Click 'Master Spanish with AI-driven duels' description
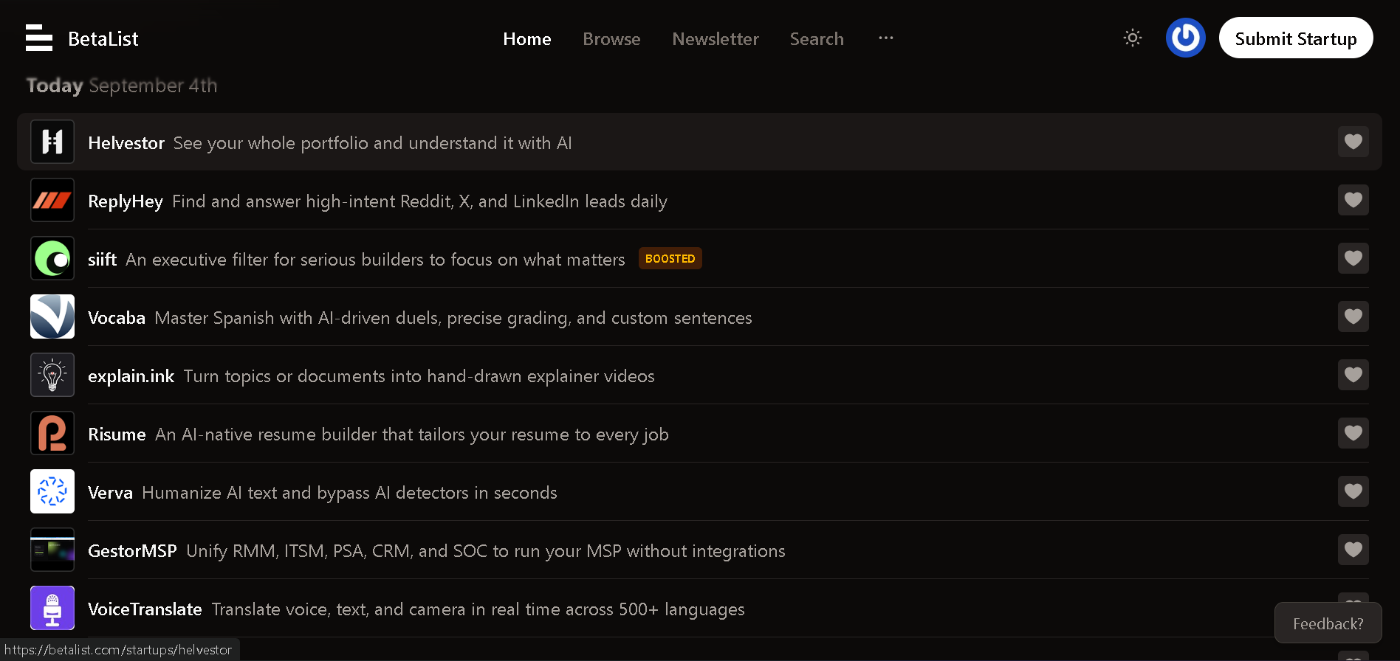 [453, 318]
